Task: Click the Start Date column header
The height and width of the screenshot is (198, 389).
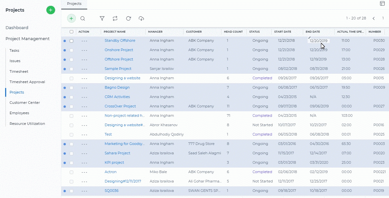Action: click(x=283, y=32)
